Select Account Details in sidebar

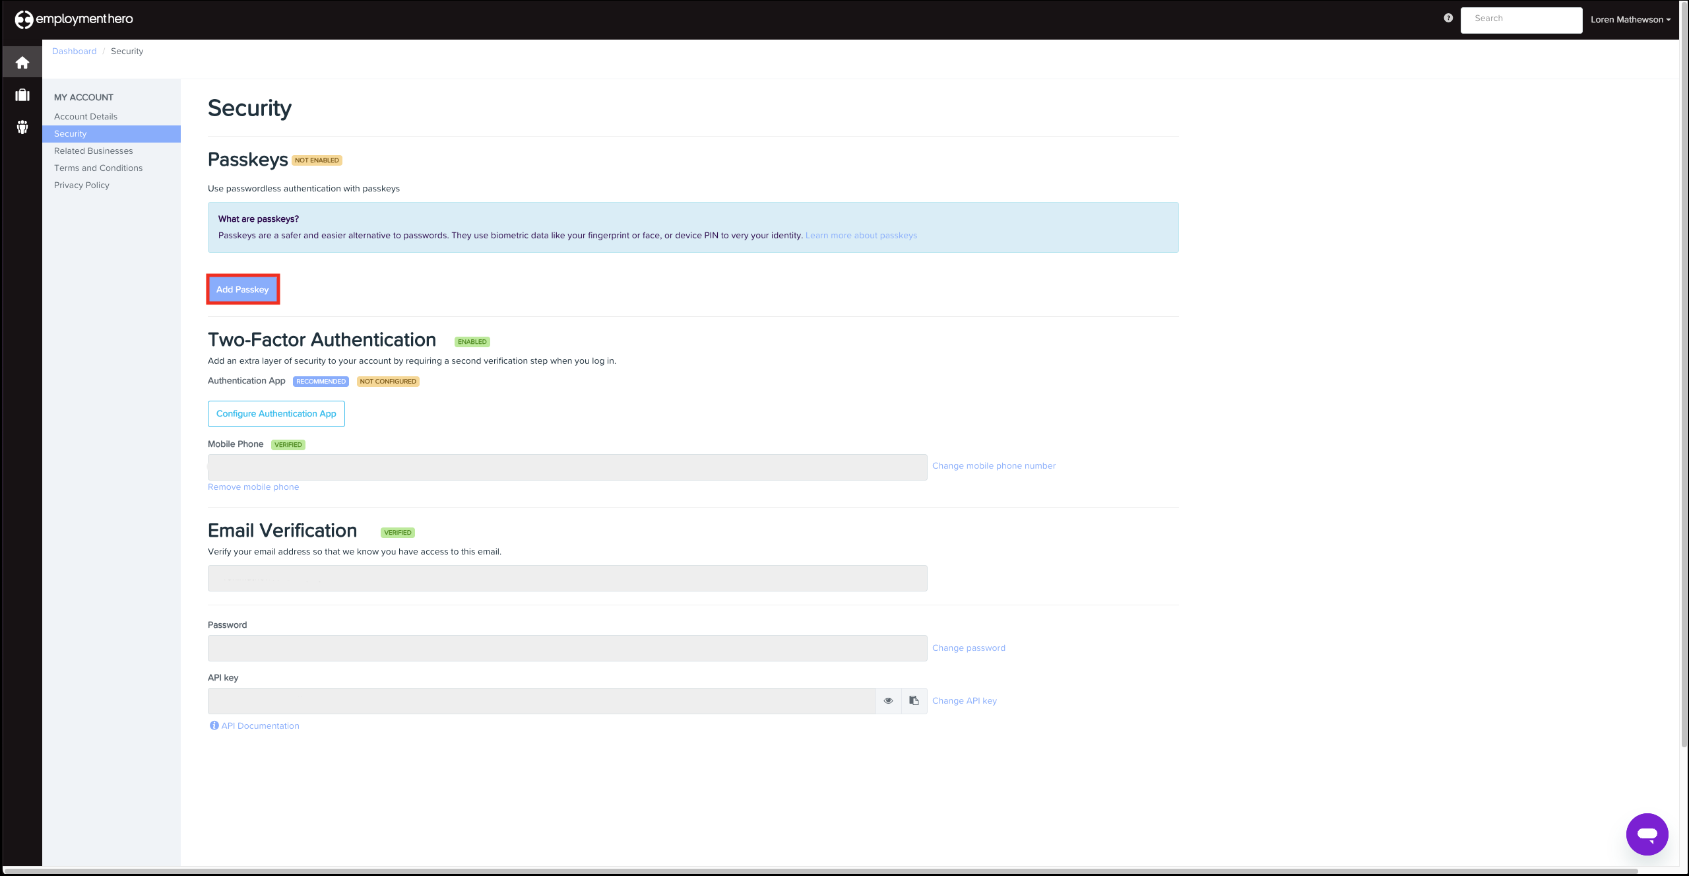(x=86, y=117)
